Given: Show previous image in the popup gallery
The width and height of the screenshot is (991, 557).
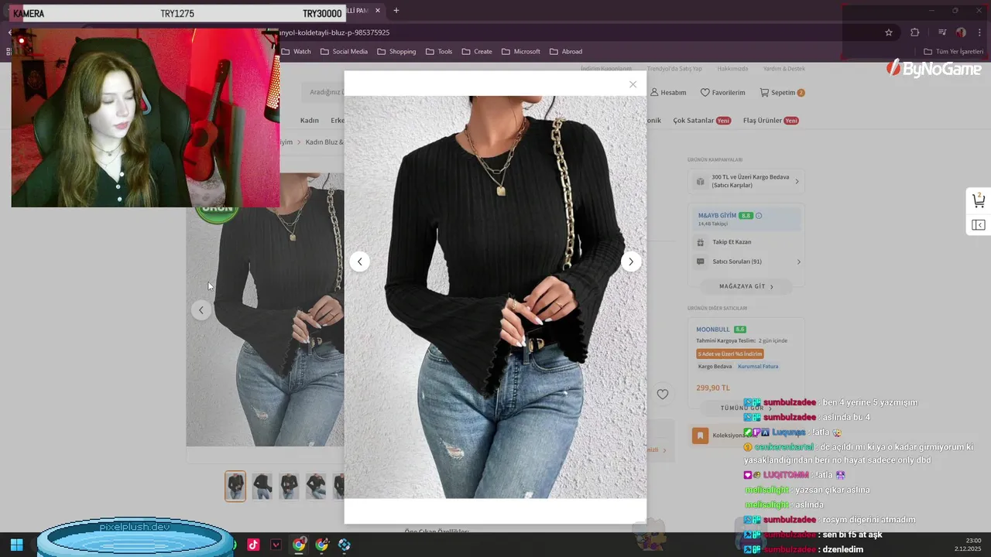Looking at the screenshot, I should coord(359,261).
